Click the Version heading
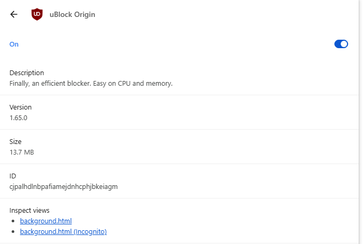 click(21, 107)
